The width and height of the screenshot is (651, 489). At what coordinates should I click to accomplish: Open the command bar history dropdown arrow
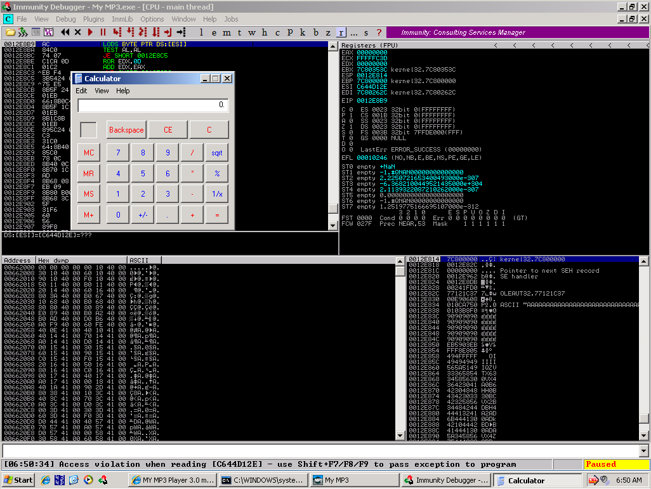[x=644, y=451]
